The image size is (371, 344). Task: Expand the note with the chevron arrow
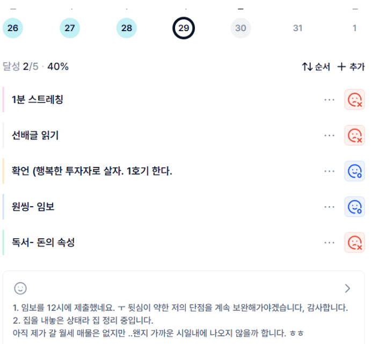[347, 288]
